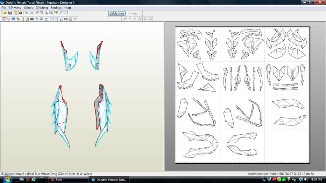Open the 3D Menu
The height and width of the screenshot is (183, 326).
point(15,8)
